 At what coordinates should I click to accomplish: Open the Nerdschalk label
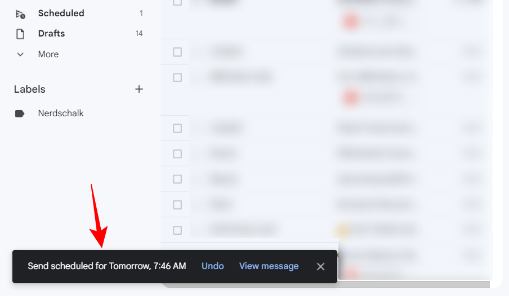pos(61,113)
